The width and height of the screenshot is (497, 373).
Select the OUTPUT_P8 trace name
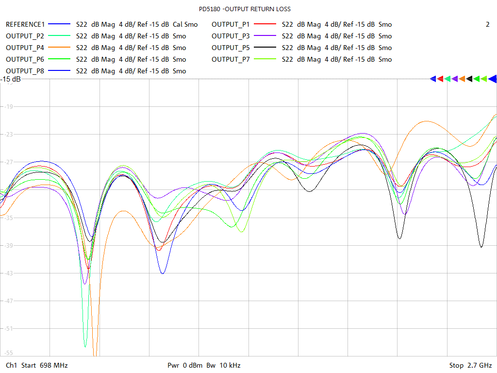pyautogui.click(x=25, y=71)
